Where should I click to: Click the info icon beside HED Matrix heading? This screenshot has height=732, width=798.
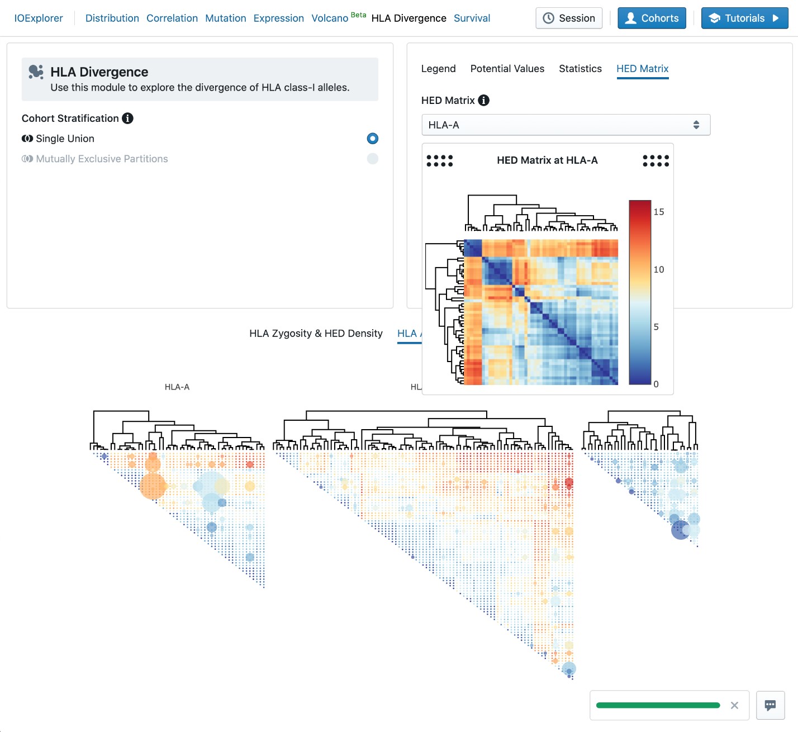coord(483,101)
